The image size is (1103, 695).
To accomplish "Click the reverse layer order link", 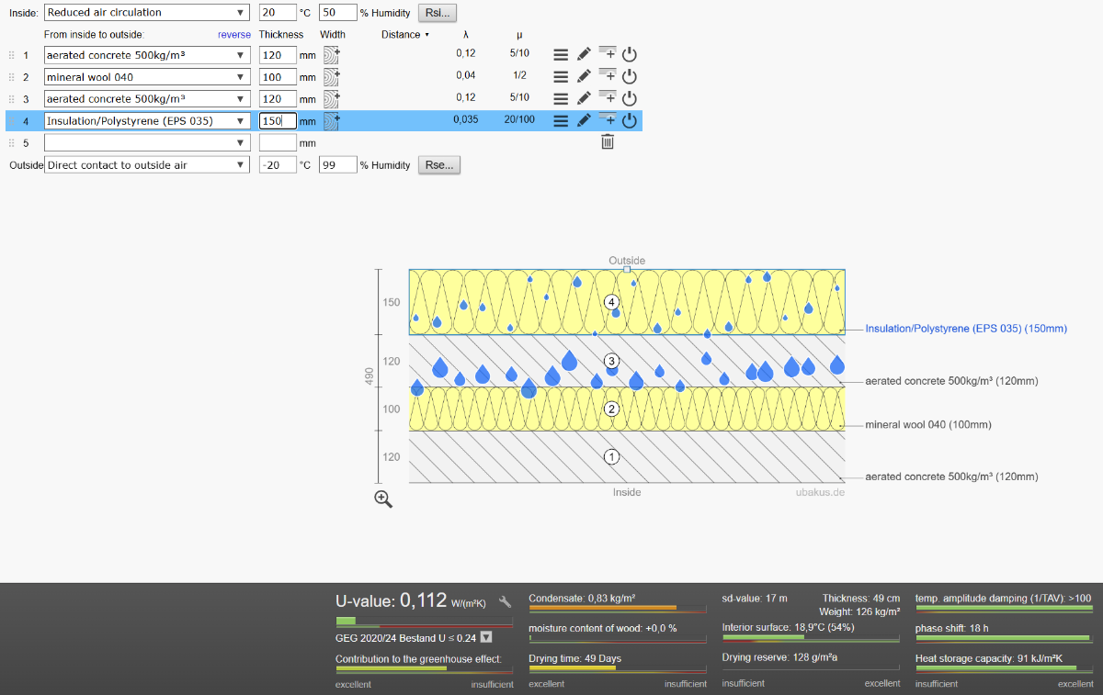I will coord(234,35).
